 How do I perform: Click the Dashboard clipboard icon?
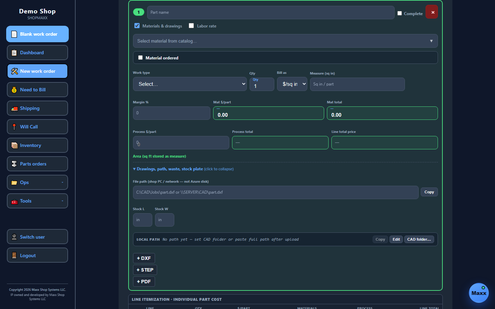point(14,53)
